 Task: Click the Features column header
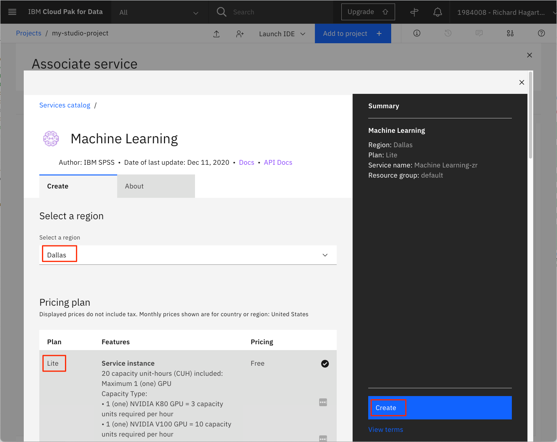pos(116,342)
